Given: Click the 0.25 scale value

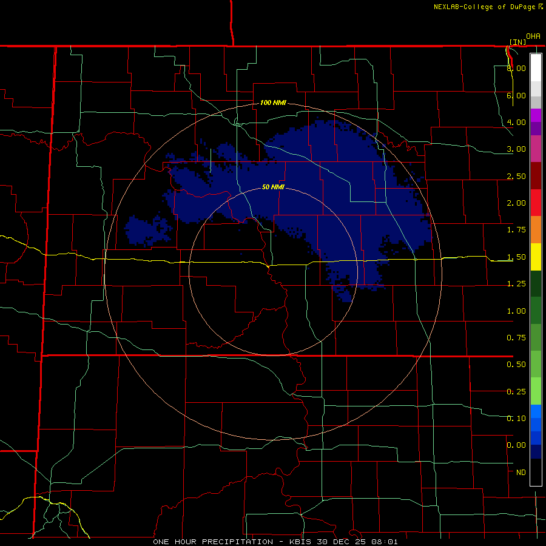Looking at the screenshot, I should (x=516, y=392).
